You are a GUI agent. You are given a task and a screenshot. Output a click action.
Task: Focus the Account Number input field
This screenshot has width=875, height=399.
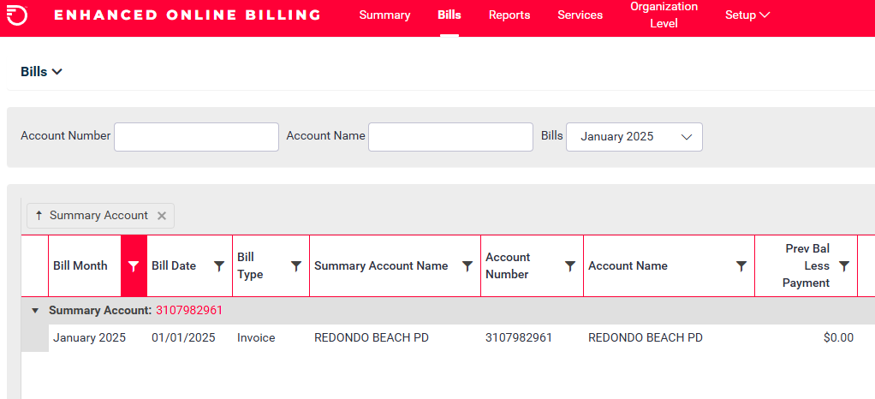tap(196, 137)
